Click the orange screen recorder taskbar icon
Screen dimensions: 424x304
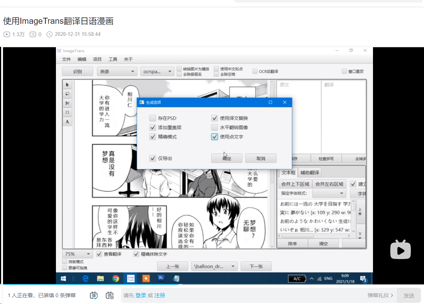(x=146, y=278)
